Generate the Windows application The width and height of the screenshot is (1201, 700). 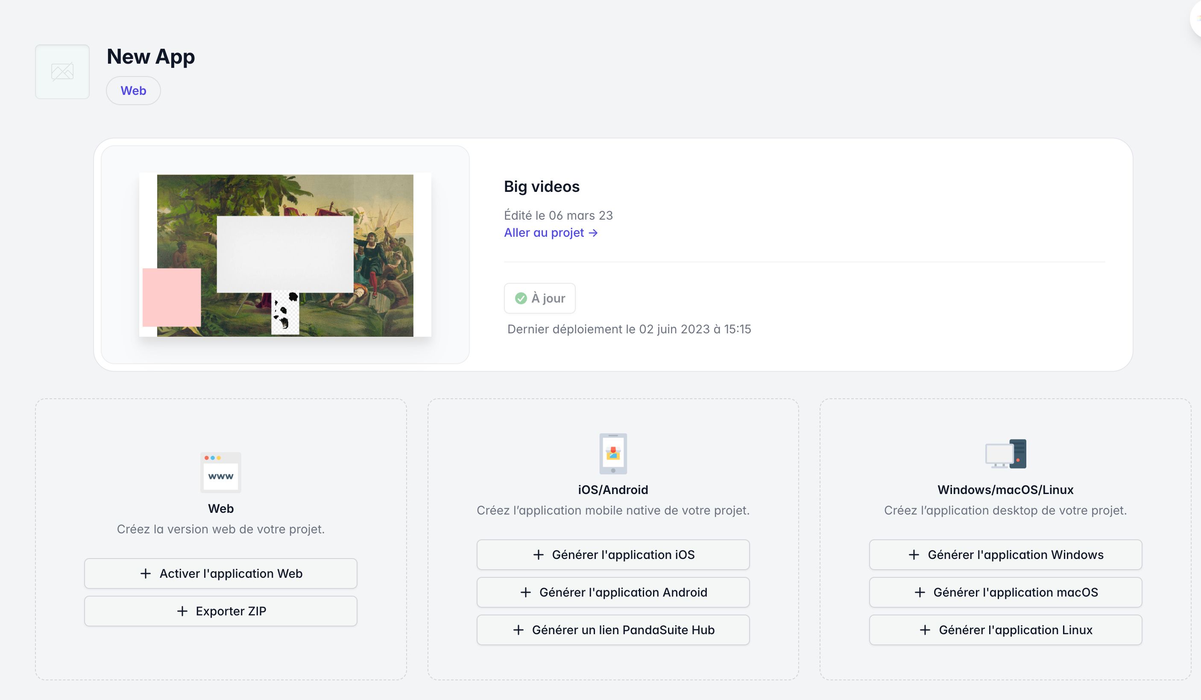pos(1005,555)
